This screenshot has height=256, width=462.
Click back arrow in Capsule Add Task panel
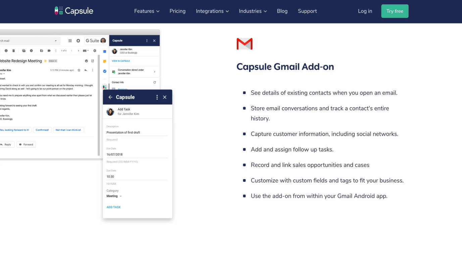110,97
